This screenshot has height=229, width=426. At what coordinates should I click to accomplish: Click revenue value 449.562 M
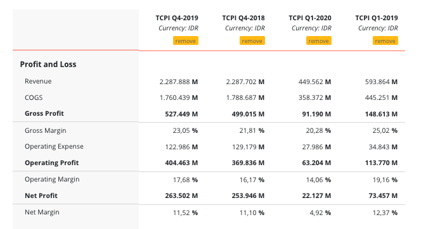point(314,82)
